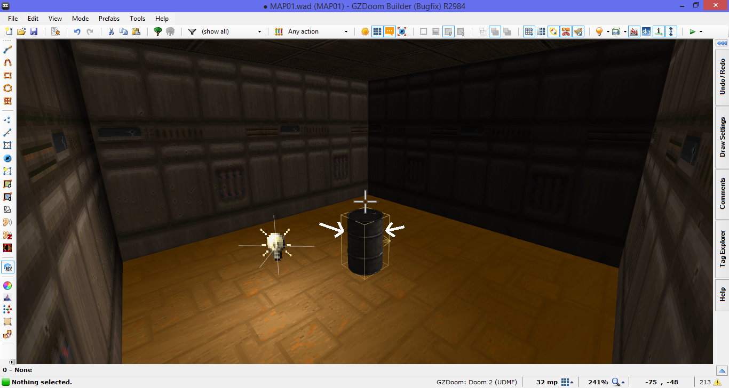Toggle the red scissors split button
Viewport: 729px width, 388px height.
click(566, 31)
